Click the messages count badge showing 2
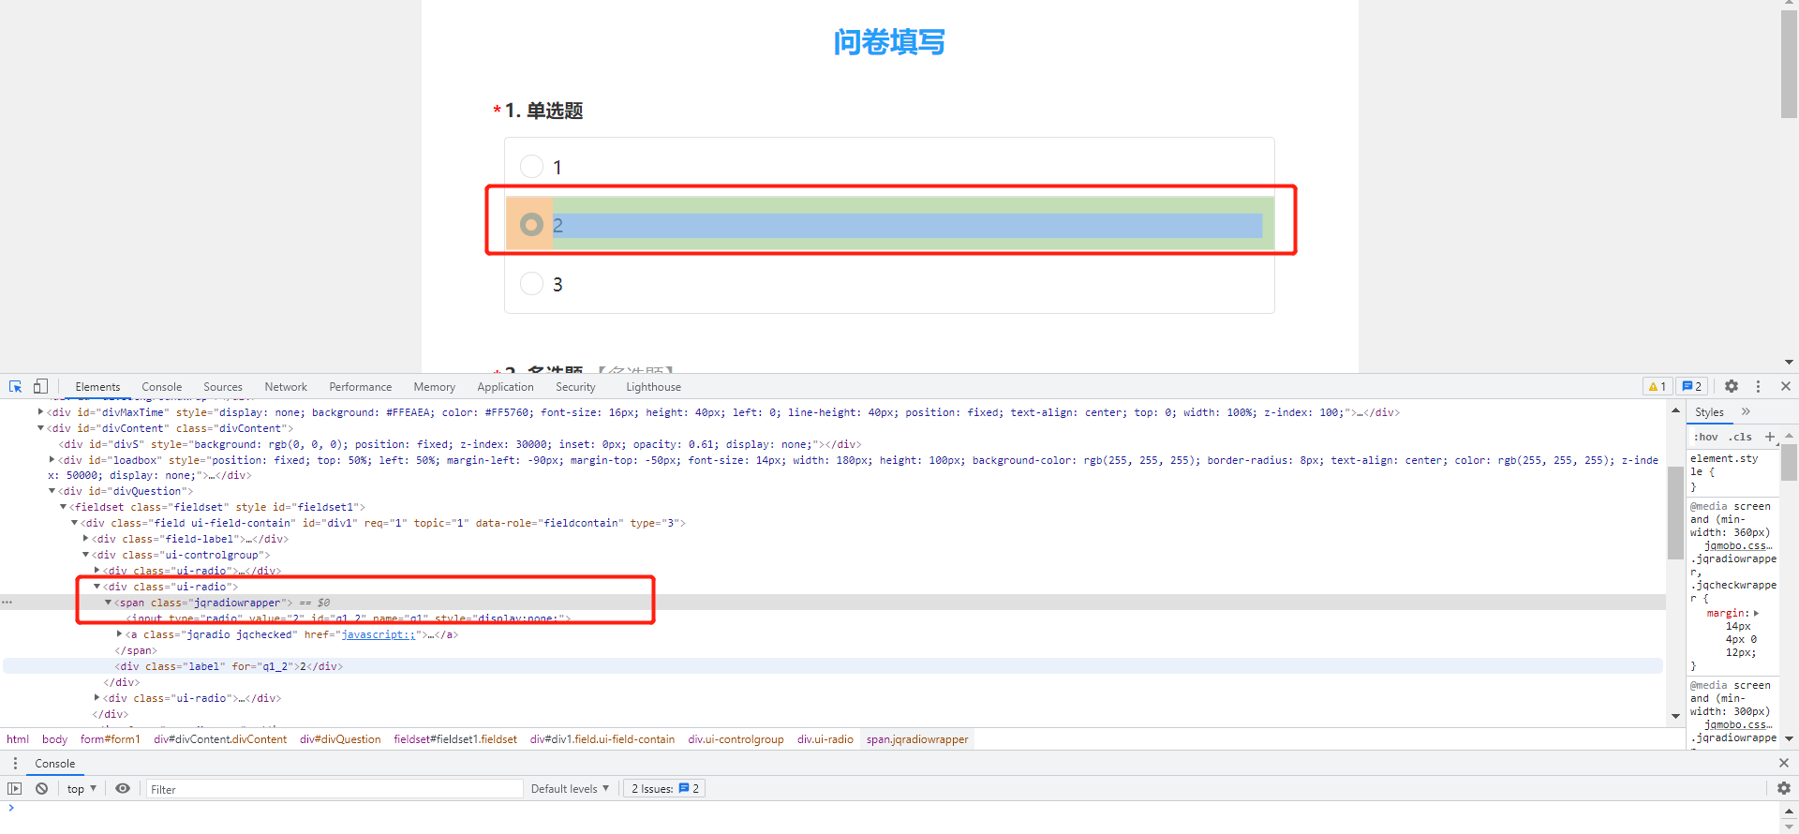1799x834 pixels. [x=1692, y=386]
